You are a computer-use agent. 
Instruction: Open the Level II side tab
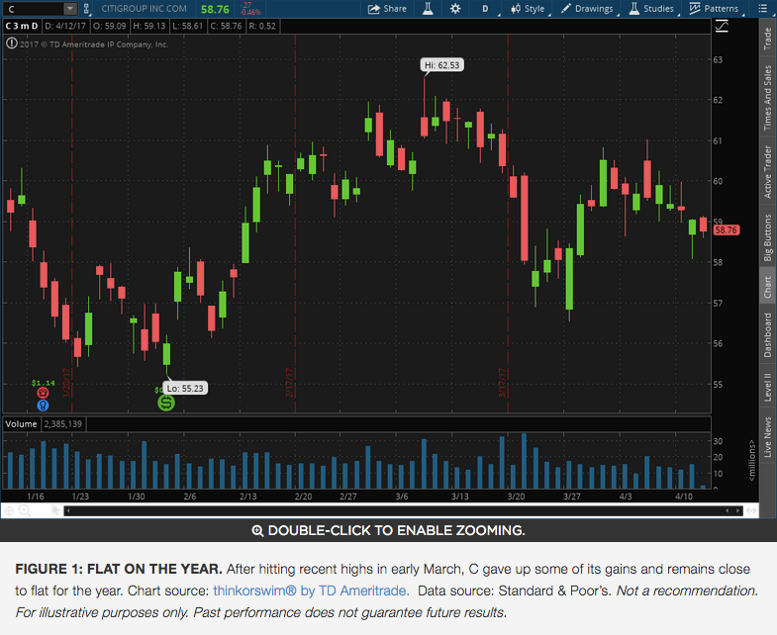[767, 387]
